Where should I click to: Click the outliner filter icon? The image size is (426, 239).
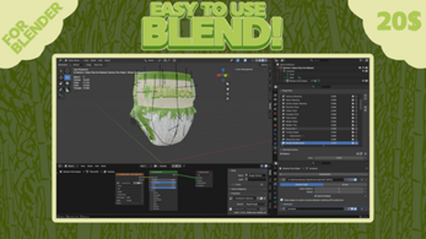coord(361,61)
